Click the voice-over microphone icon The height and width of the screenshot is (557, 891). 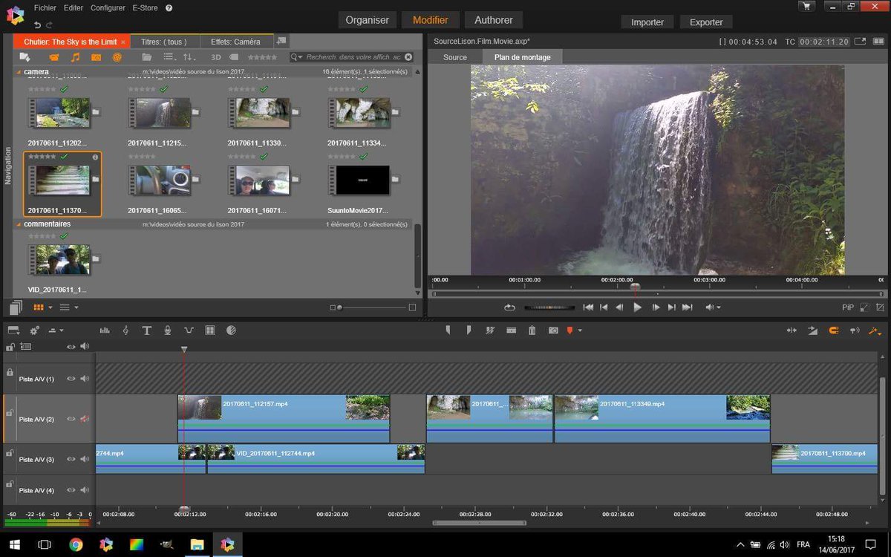click(168, 330)
